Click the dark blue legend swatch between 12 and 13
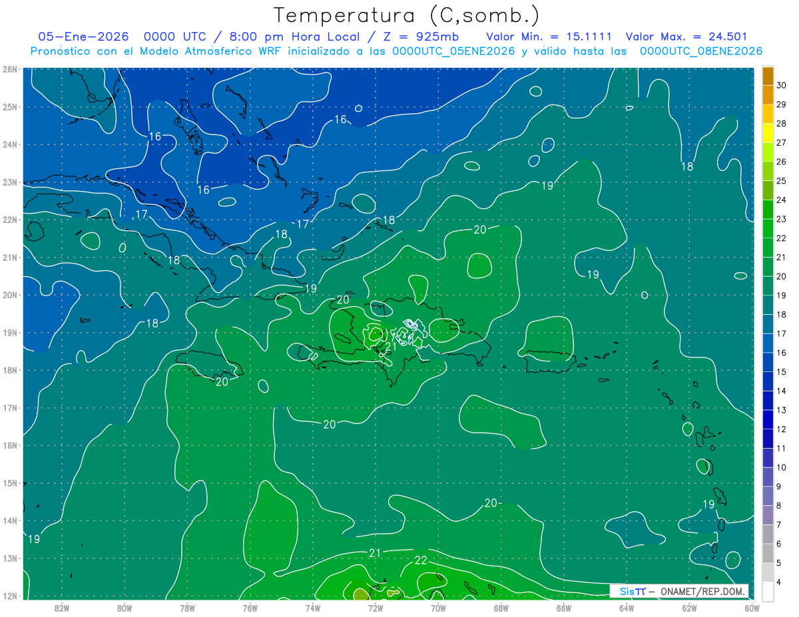799x617 pixels. point(768,419)
